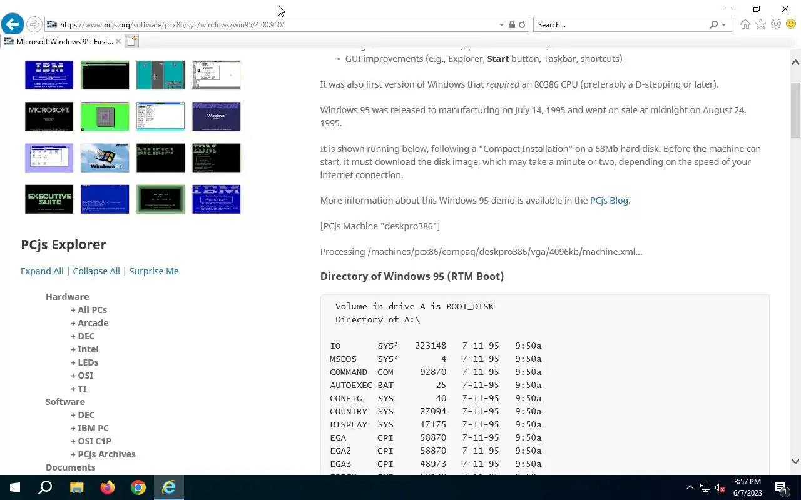
Task: Click the vertical scrollbar thumb
Action: 795,109
